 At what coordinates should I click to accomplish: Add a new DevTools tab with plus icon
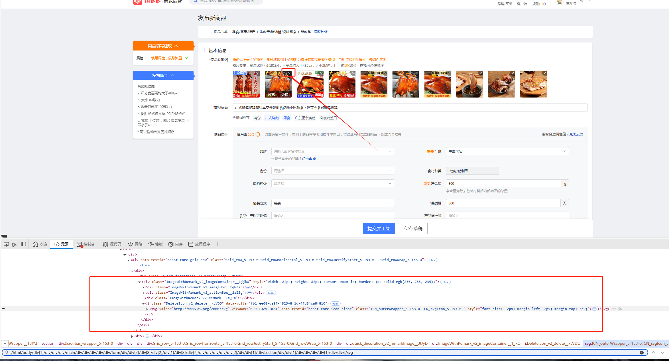coord(218,244)
